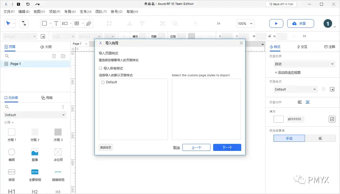This screenshot has width=340, height=194.
Task: Enable the 导入所有样式 checkbox
Action: click(100, 68)
